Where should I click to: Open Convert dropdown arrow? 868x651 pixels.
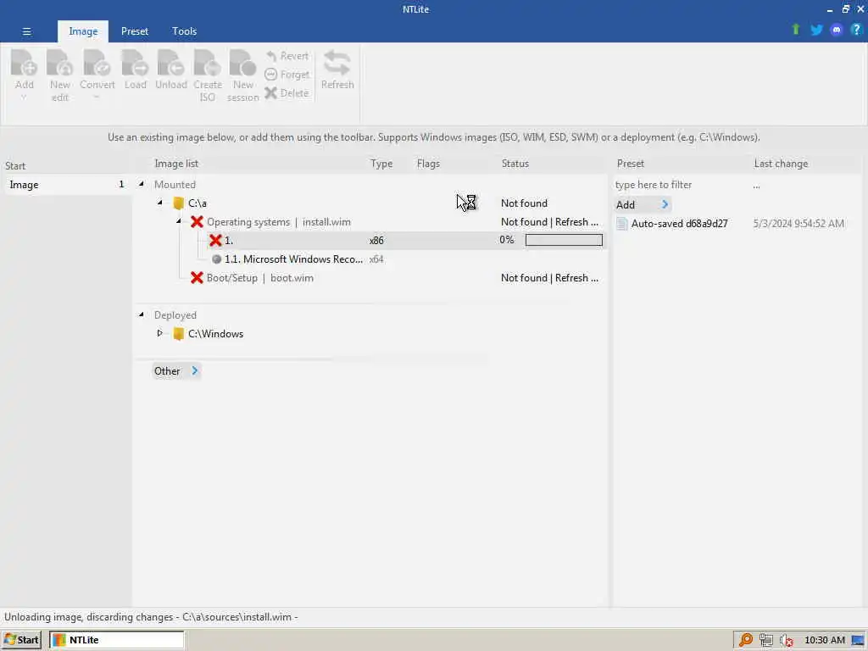pyautogui.click(x=97, y=98)
